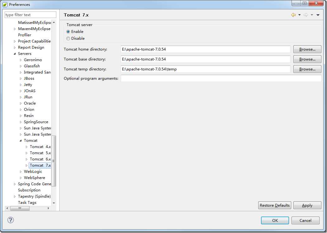Select JOnAS in the Servers list
The width and height of the screenshot is (327, 233).
(30, 91)
